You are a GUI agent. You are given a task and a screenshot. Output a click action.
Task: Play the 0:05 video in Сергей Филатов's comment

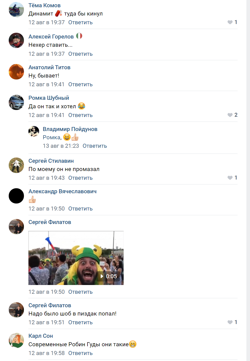point(108,276)
